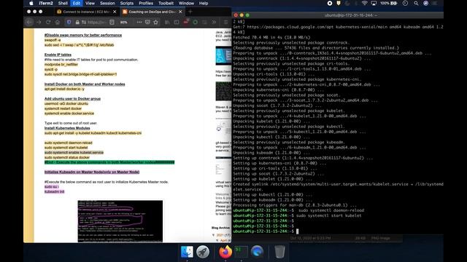Bookmark this page with star icon
Image resolution: width=467 pixels, height=262 pixels.
[155, 22]
